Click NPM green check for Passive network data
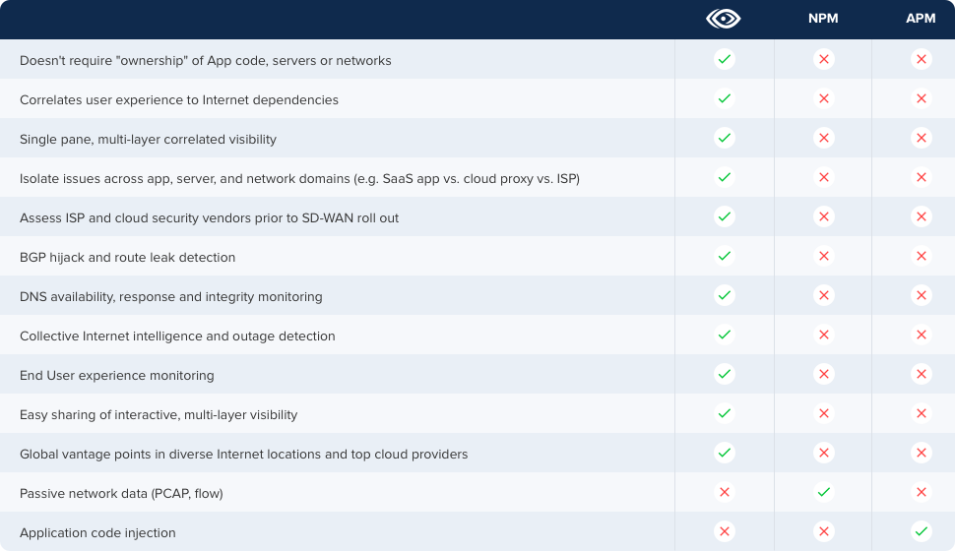 coord(823,492)
